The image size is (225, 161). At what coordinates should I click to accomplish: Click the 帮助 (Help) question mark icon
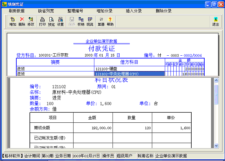pyautogui.click(x=110, y=22)
